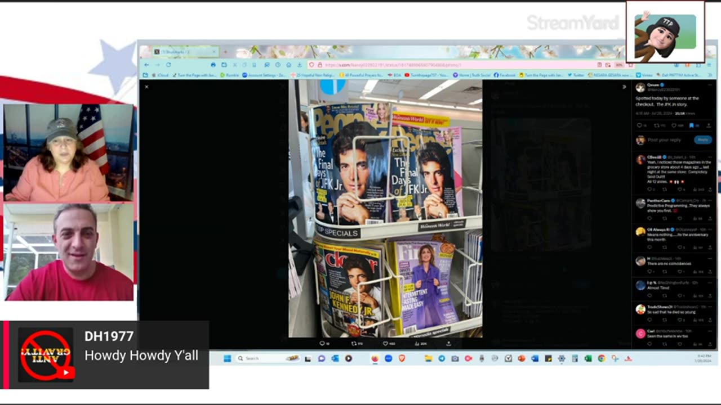721x405 pixels.
Task: Select the woman in cap video feed
Action: click(x=69, y=152)
